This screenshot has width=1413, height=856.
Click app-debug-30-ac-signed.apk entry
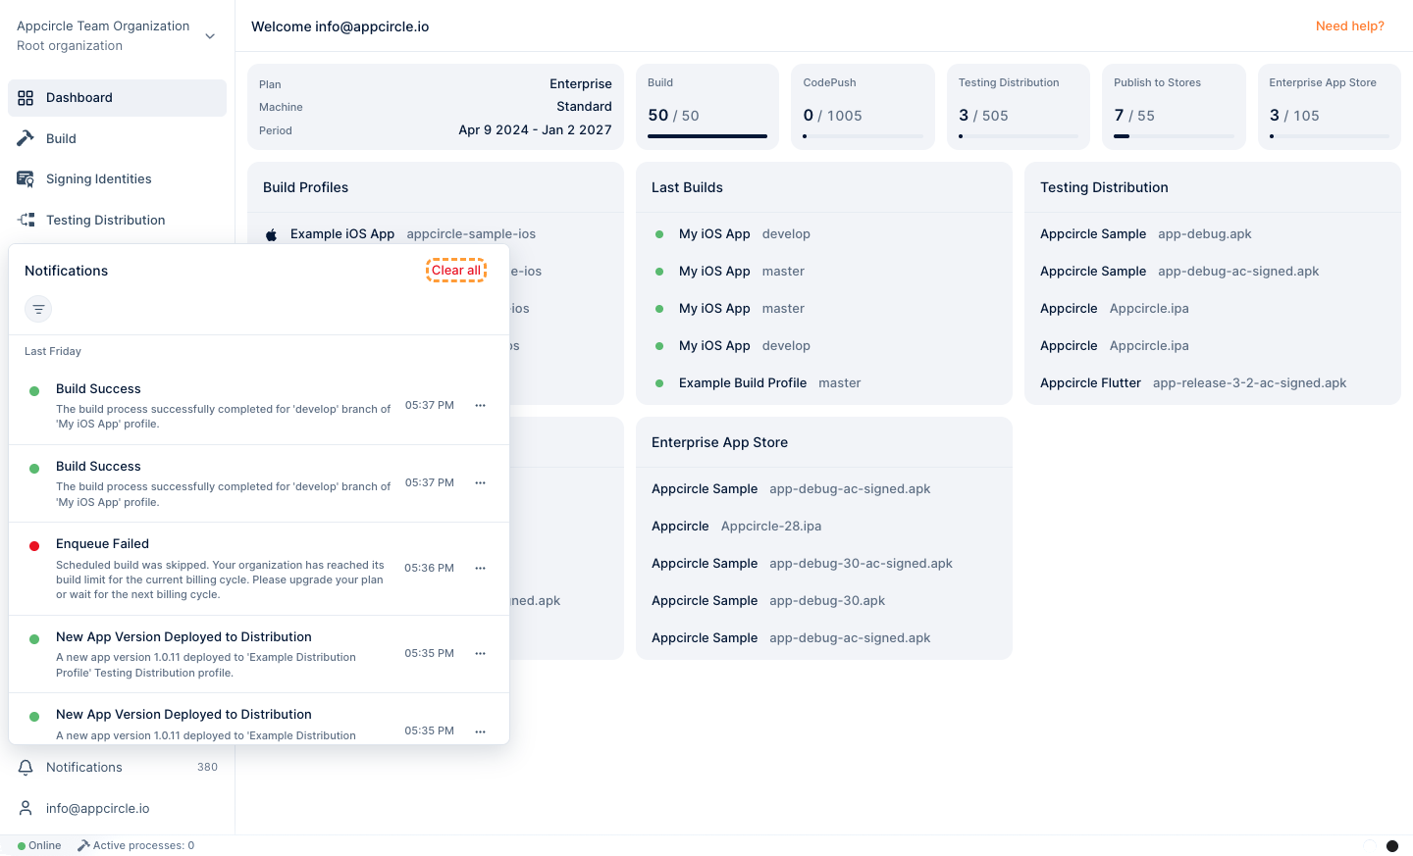(x=862, y=564)
